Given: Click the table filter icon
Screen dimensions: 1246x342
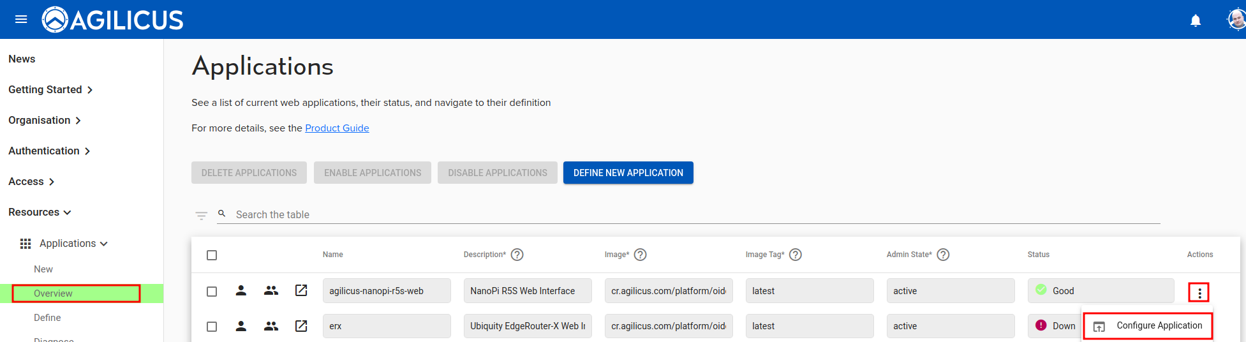Looking at the screenshot, I should [201, 216].
